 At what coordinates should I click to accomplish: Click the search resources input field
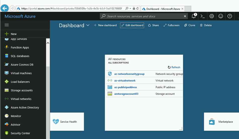(x=144, y=16)
